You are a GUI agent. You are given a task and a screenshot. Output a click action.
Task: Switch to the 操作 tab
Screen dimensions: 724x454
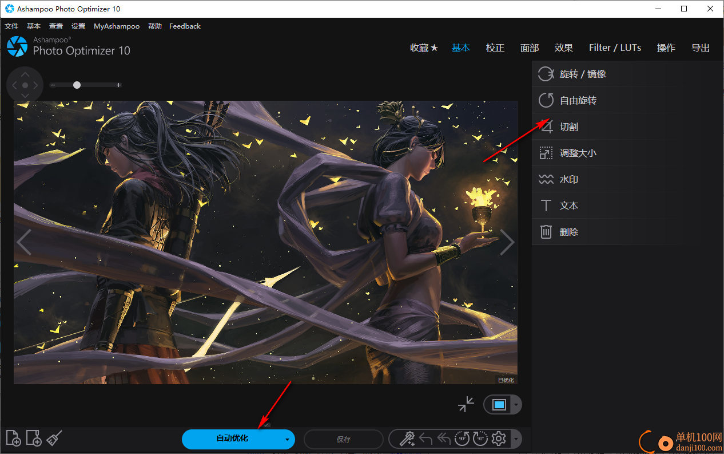click(x=666, y=48)
